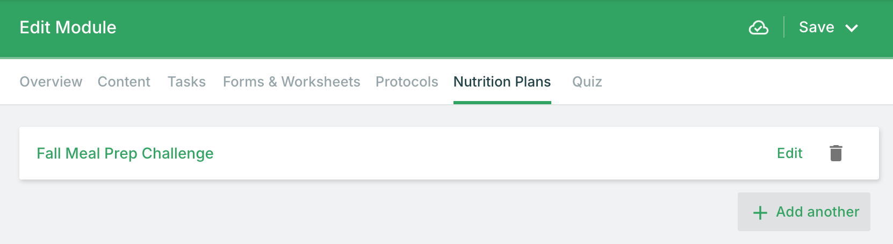Select the Nutrition Plans tab
The height and width of the screenshot is (244, 893).
[x=502, y=82]
